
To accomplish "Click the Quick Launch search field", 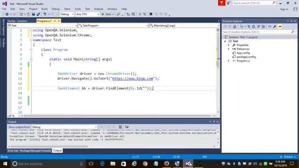I will 254,3.
